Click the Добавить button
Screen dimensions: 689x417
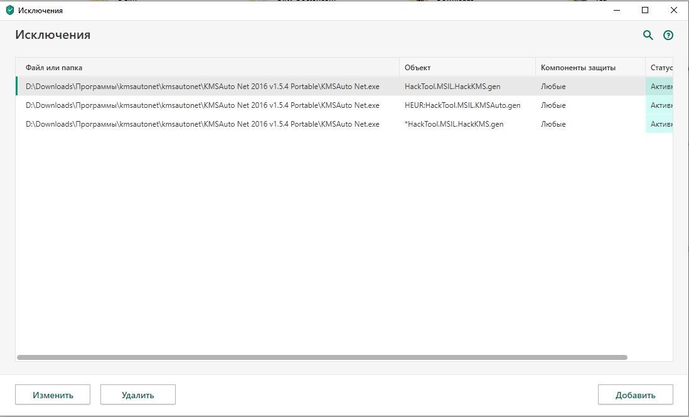(636, 394)
